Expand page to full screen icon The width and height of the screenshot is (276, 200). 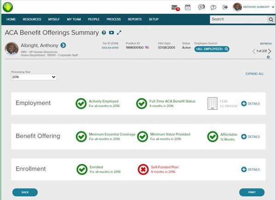pyautogui.click(x=119, y=33)
